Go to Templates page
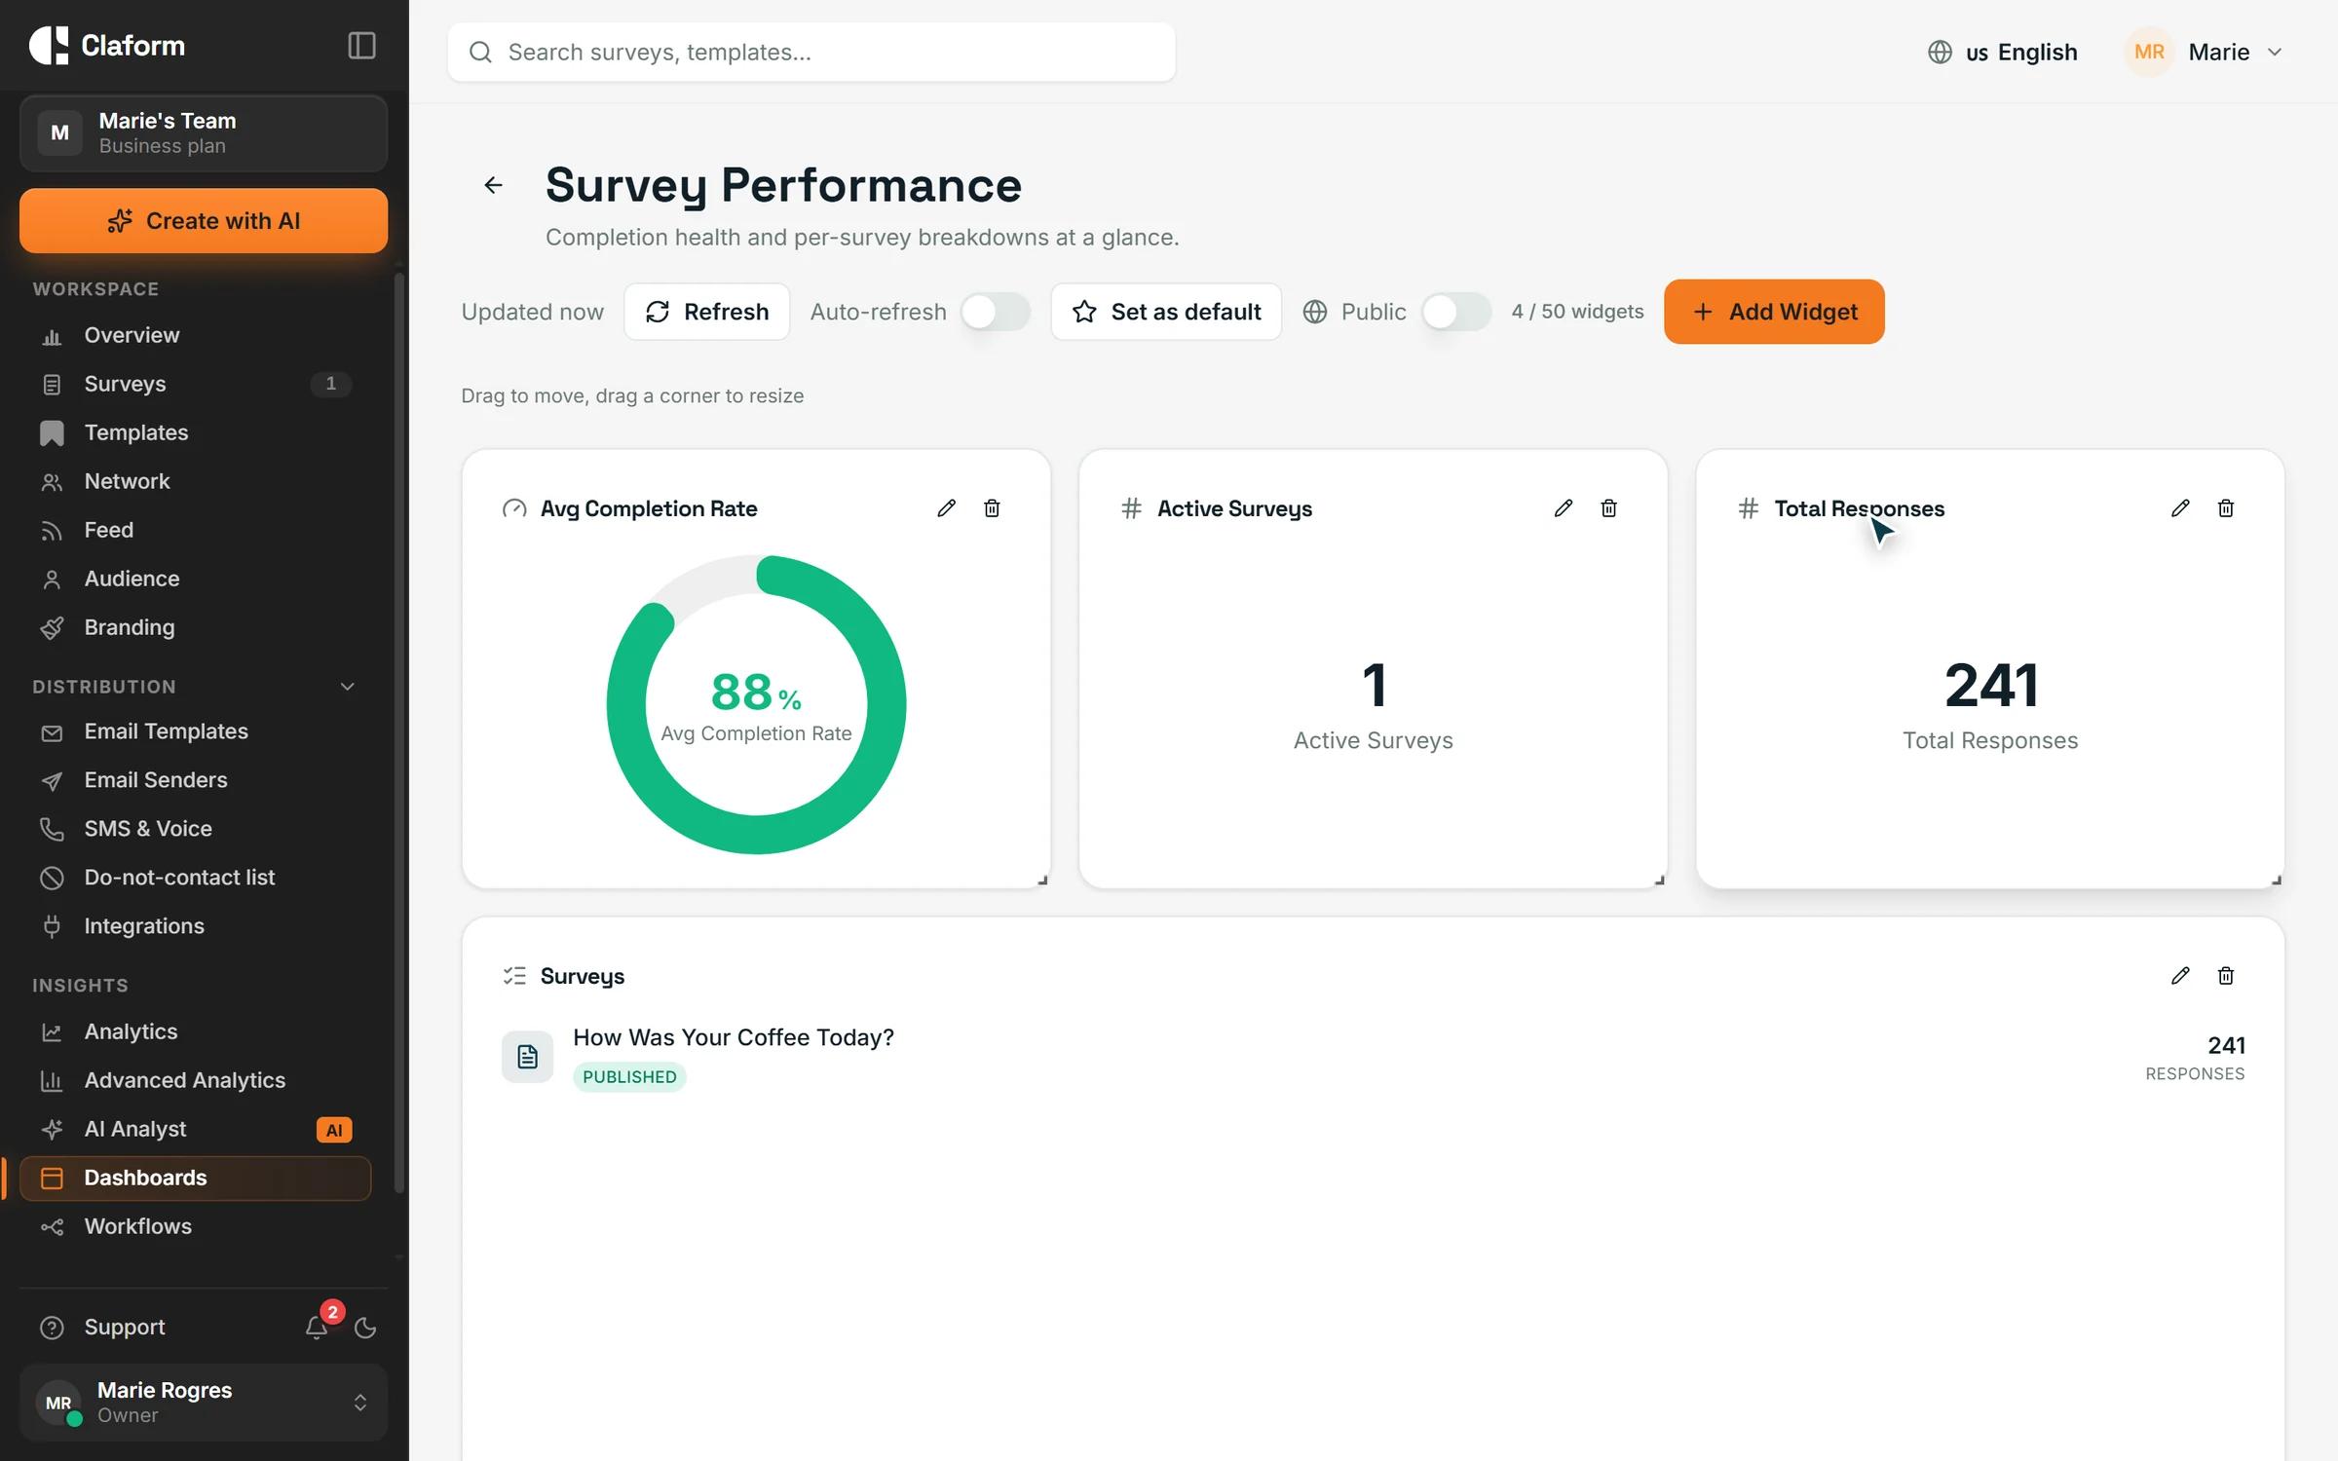Image resolution: width=2338 pixels, height=1461 pixels. pos(195,432)
